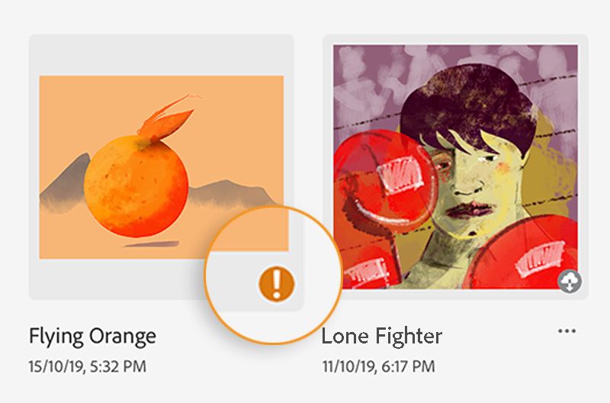Click the purple background of Lone Fighter art
This screenshot has width=610, height=403.
(366, 76)
